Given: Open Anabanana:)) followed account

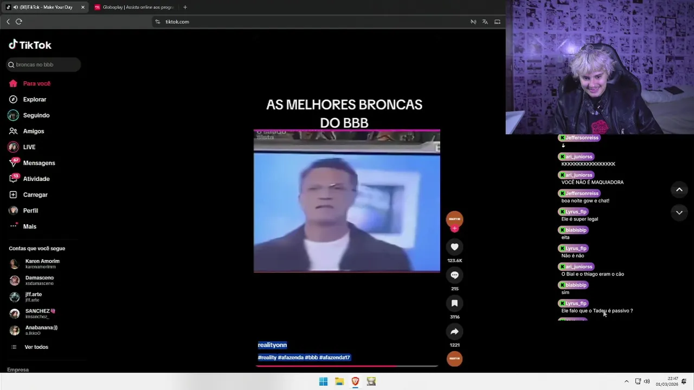Looking at the screenshot, I should (34, 330).
